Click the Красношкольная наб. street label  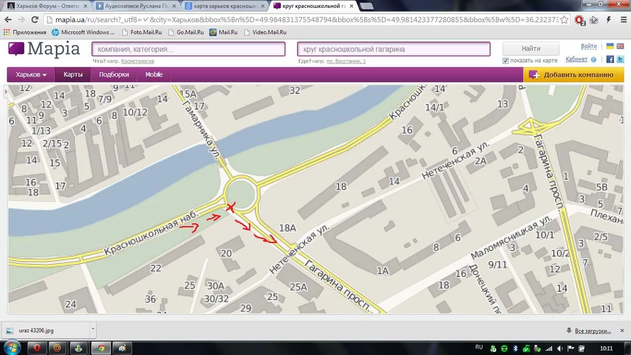150,234
